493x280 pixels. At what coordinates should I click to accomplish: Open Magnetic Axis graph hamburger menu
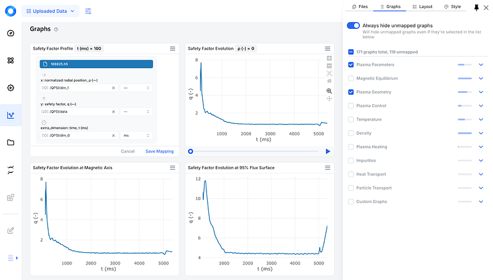click(173, 168)
